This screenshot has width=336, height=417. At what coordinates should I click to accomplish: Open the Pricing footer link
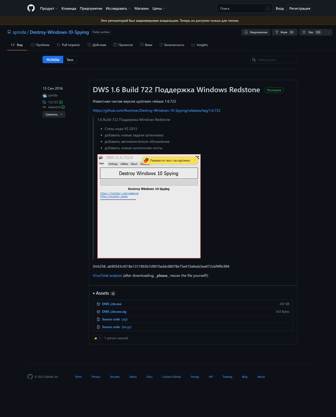click(x=195, y=377)
